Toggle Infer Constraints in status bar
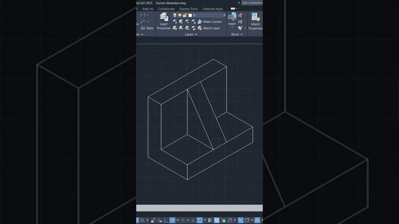The height and width of the screenshot is (224, 399). 153,220
